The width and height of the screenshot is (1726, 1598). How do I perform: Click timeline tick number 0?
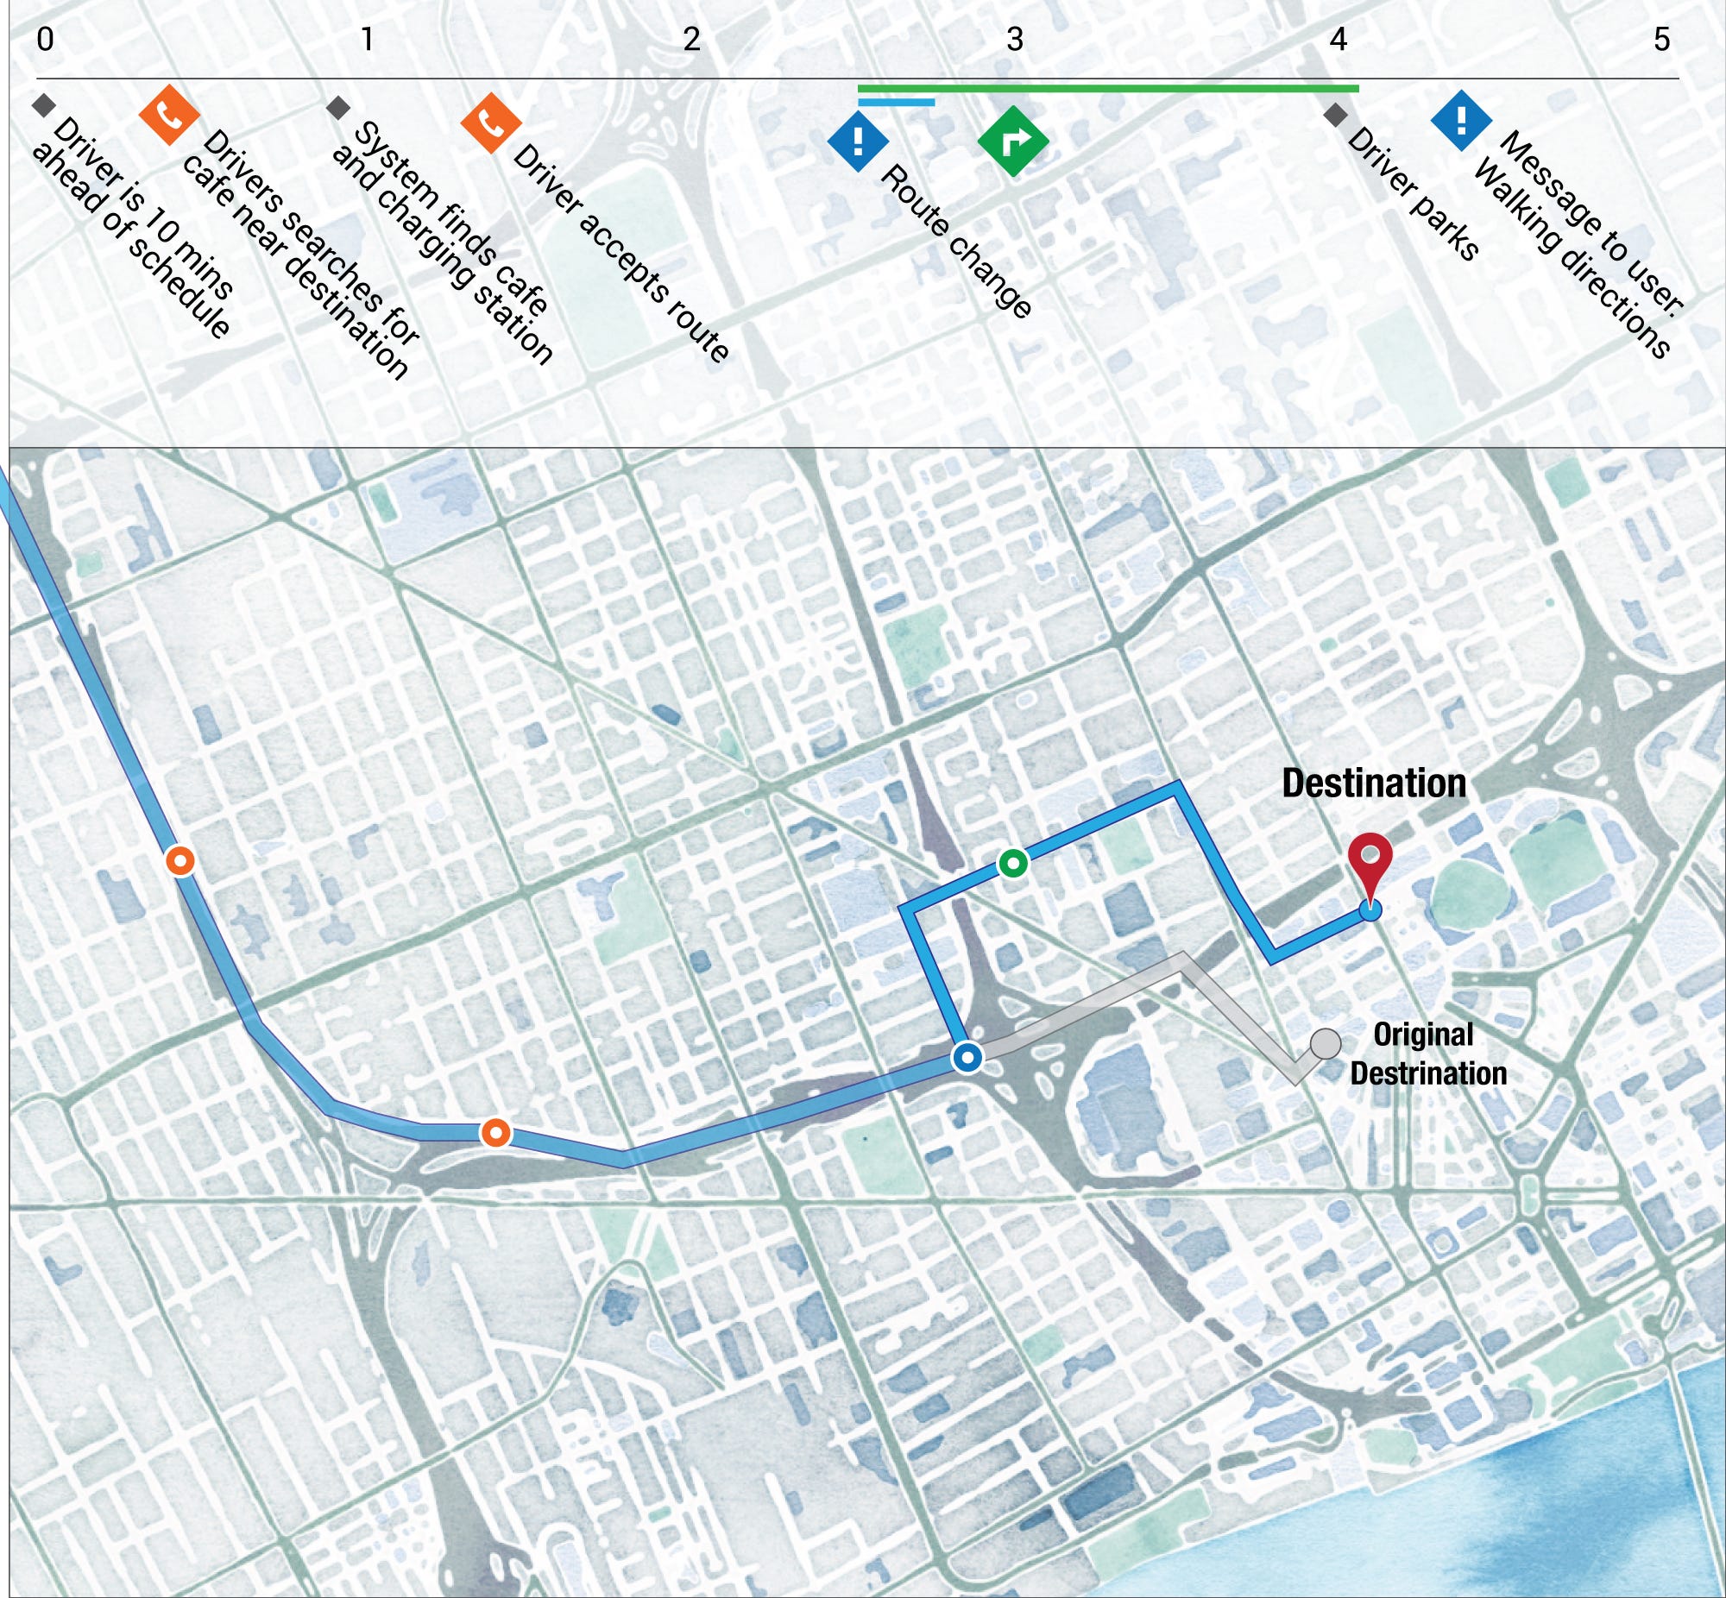point(45,39)
